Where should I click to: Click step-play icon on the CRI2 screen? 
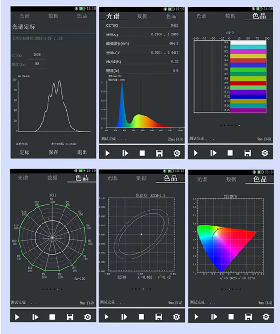[213, 153]
